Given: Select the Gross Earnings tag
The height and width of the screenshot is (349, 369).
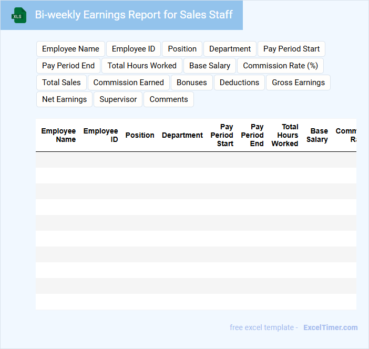Looking at the screenshot, I should (298, 83).
